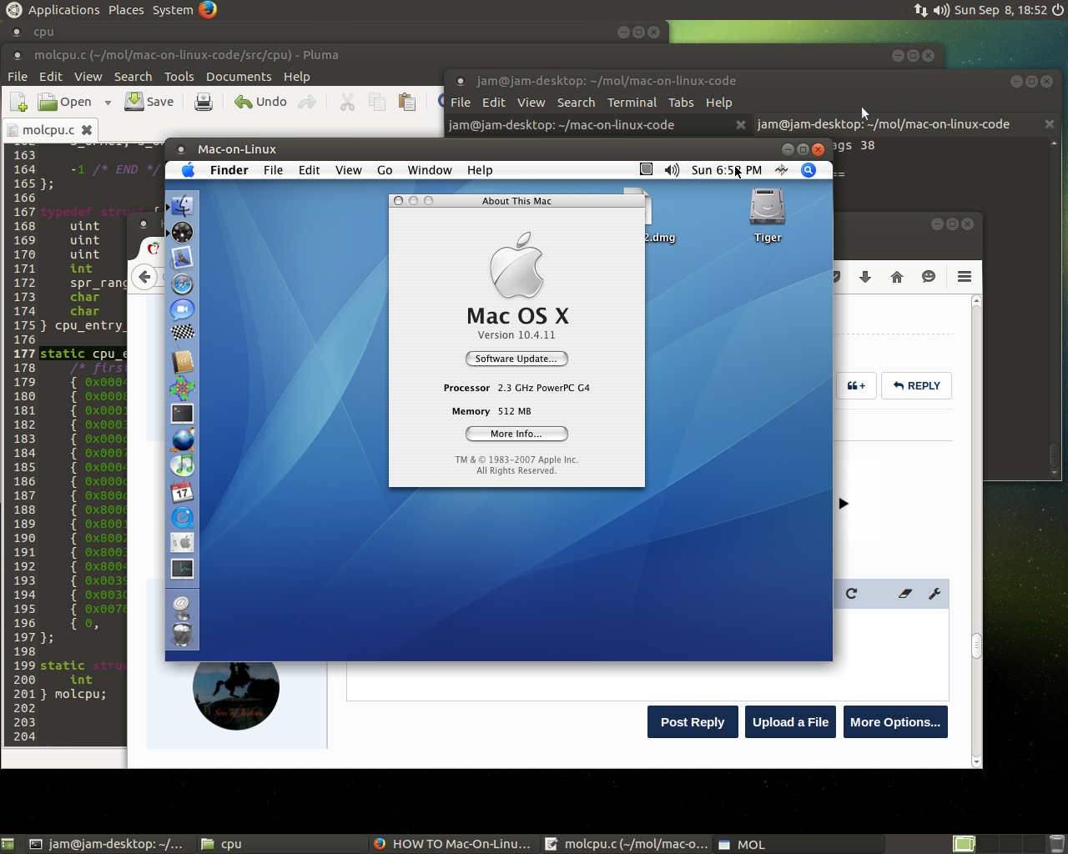Open the Trash in Mac dock
Viewport: 1068px width, 854px height.
coord(183,635)
